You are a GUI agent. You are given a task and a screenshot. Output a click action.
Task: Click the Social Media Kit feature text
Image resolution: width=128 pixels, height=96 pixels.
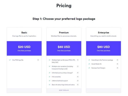click(97, 64)
